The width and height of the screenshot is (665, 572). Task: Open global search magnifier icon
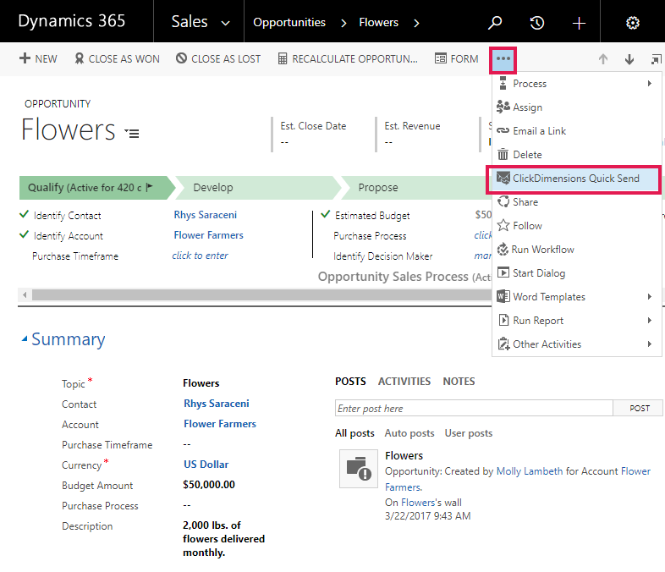coord(494,22)
